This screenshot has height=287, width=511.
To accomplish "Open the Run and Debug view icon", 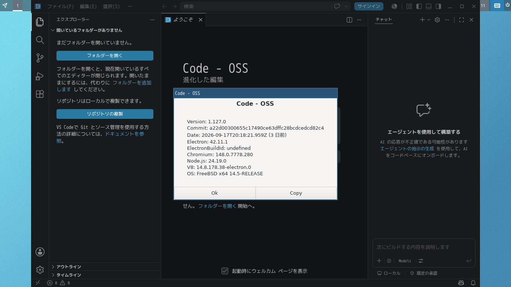I will [x=40, y=76].
